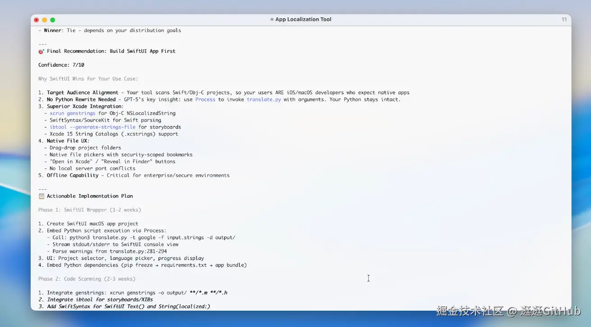Click the bold "No Python Rewrite Needed" text
Screen dimensions: 591x327
(x=81, y=100)
